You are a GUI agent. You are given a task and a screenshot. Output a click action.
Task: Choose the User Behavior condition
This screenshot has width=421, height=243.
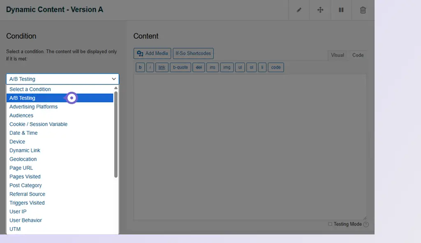[x=60, y=220]
